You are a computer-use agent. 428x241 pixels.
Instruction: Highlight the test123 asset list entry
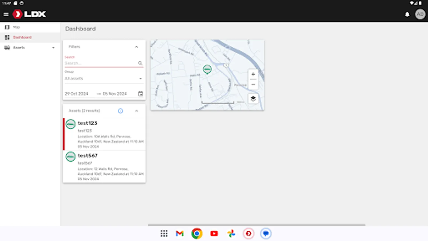(104, 134)
